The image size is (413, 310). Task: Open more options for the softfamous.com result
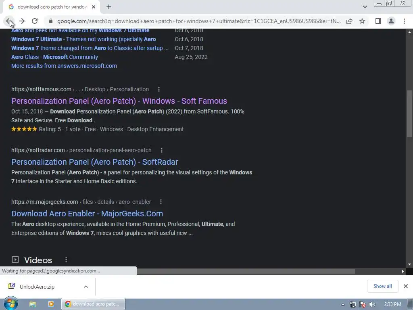pos(159,89)
